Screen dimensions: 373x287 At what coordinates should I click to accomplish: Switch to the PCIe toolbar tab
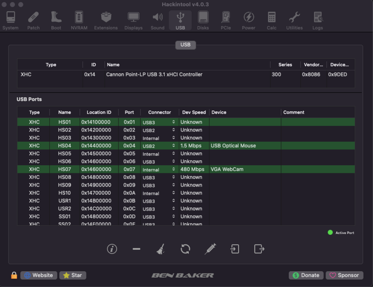(226, 21)
